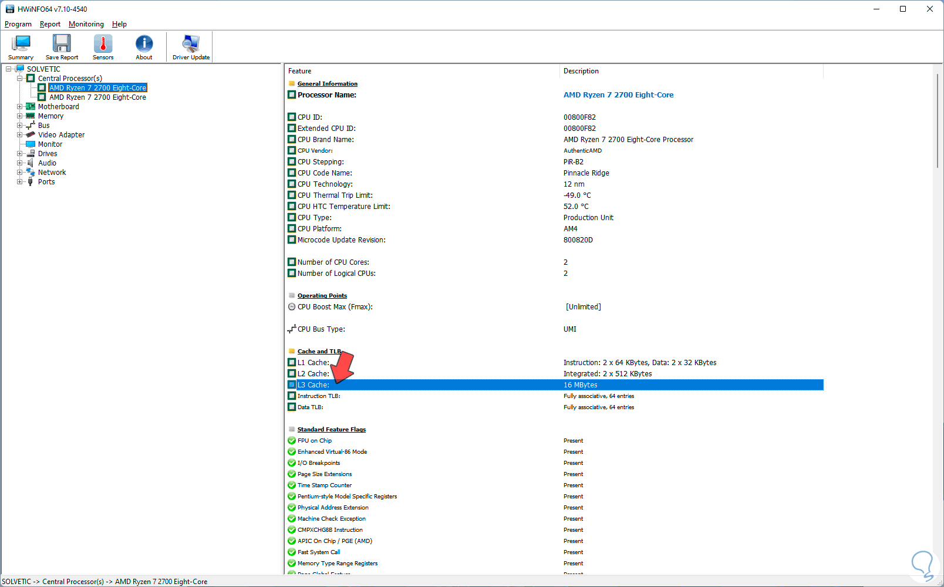Expand the Memory tree node

[19, 116]
